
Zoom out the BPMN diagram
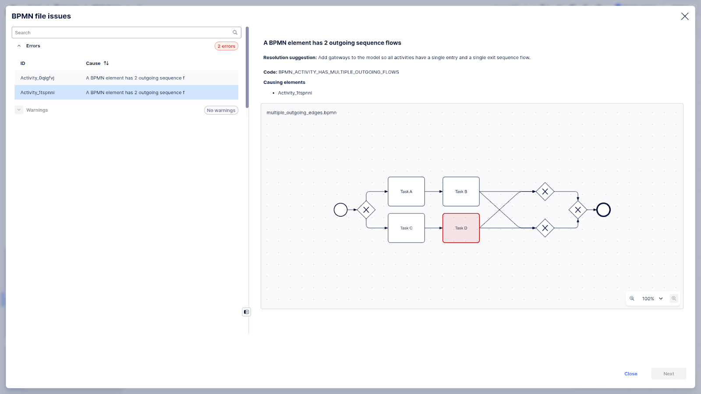point(632,299)
